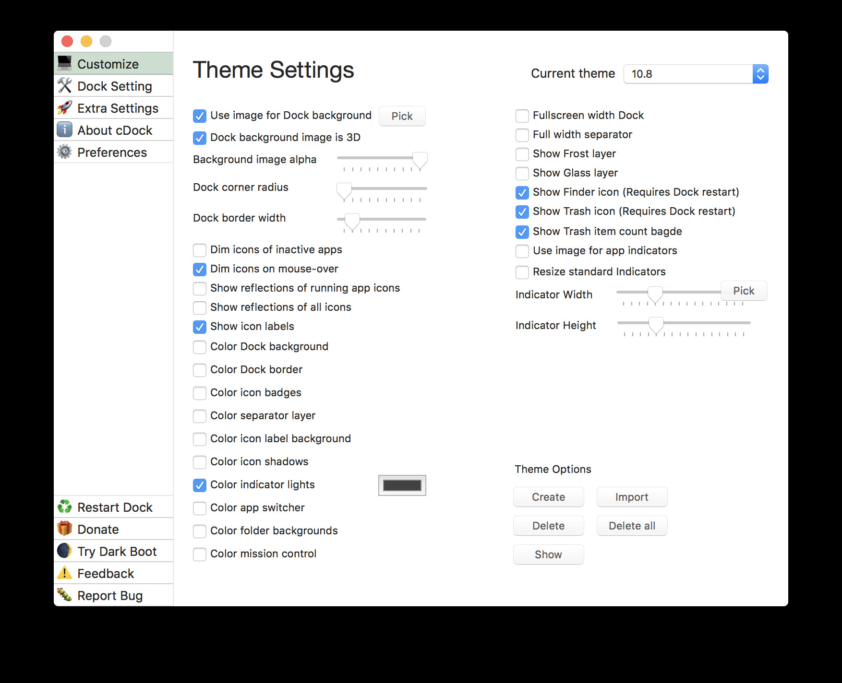Click Pick next to Dock background image

(402, 116)
